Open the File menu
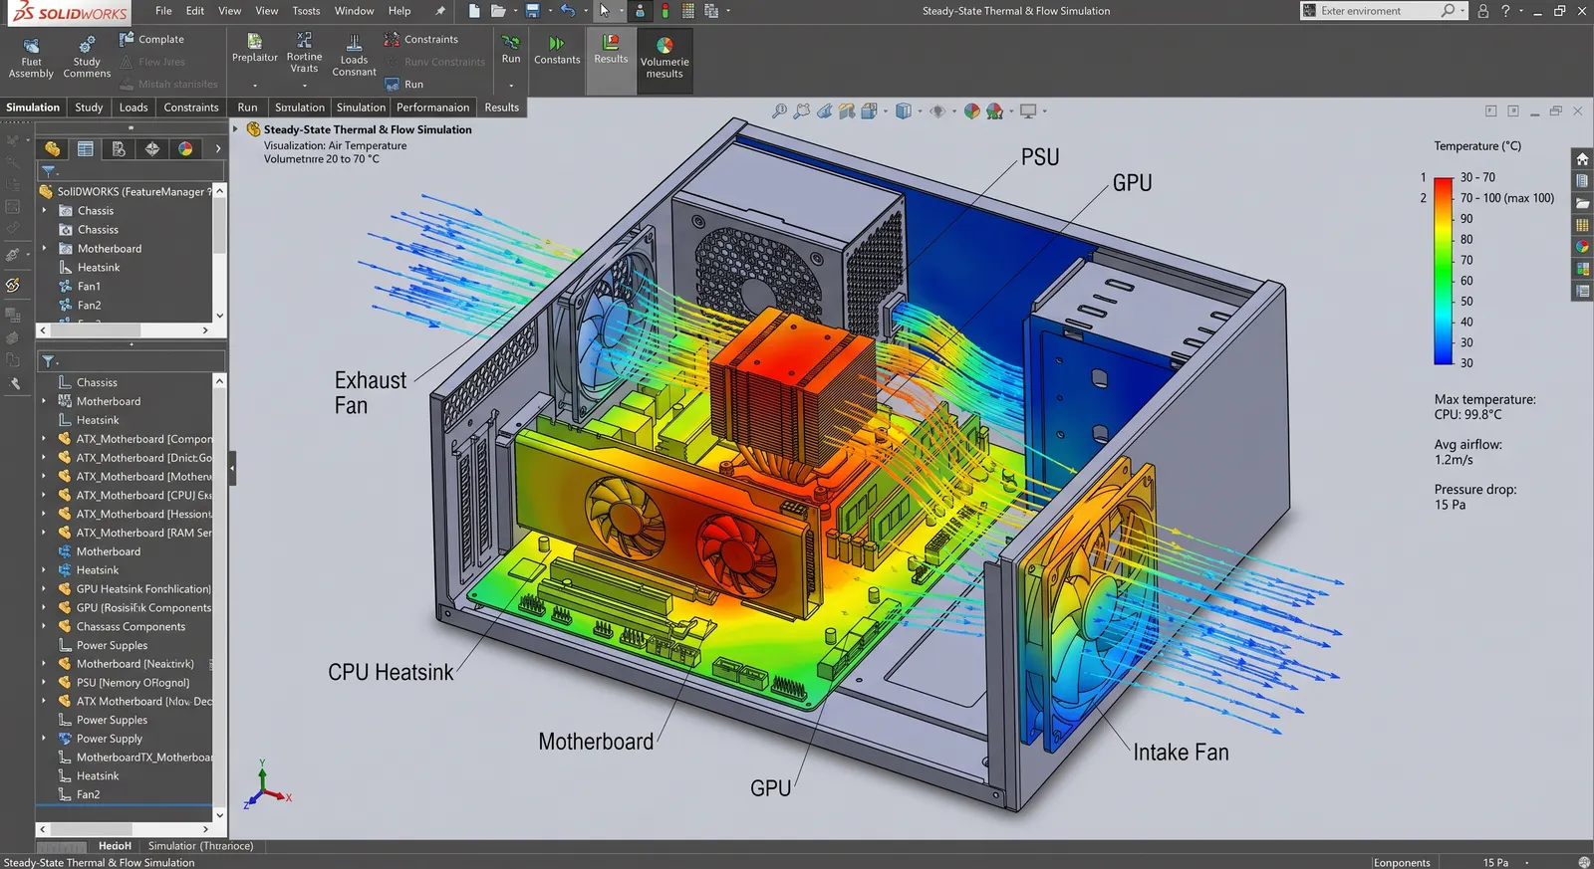 tap(163, 11)
